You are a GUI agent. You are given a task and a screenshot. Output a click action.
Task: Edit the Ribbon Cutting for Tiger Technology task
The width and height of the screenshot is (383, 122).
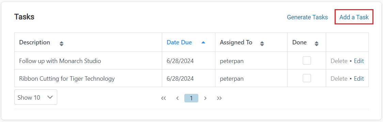click(x=359, y=79)
